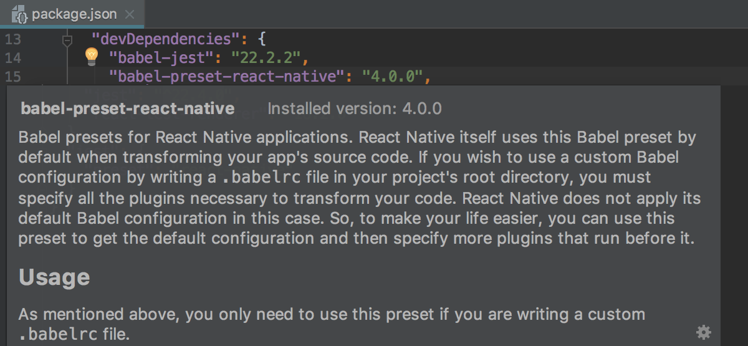Click the Usage heading in documentation
The height and width of the screenshot is (346, 748).
point(54,277)
